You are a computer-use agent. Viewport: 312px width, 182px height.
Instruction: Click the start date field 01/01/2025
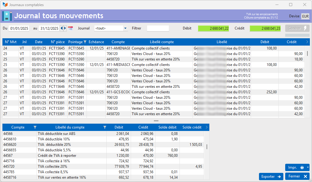[19, 29]
